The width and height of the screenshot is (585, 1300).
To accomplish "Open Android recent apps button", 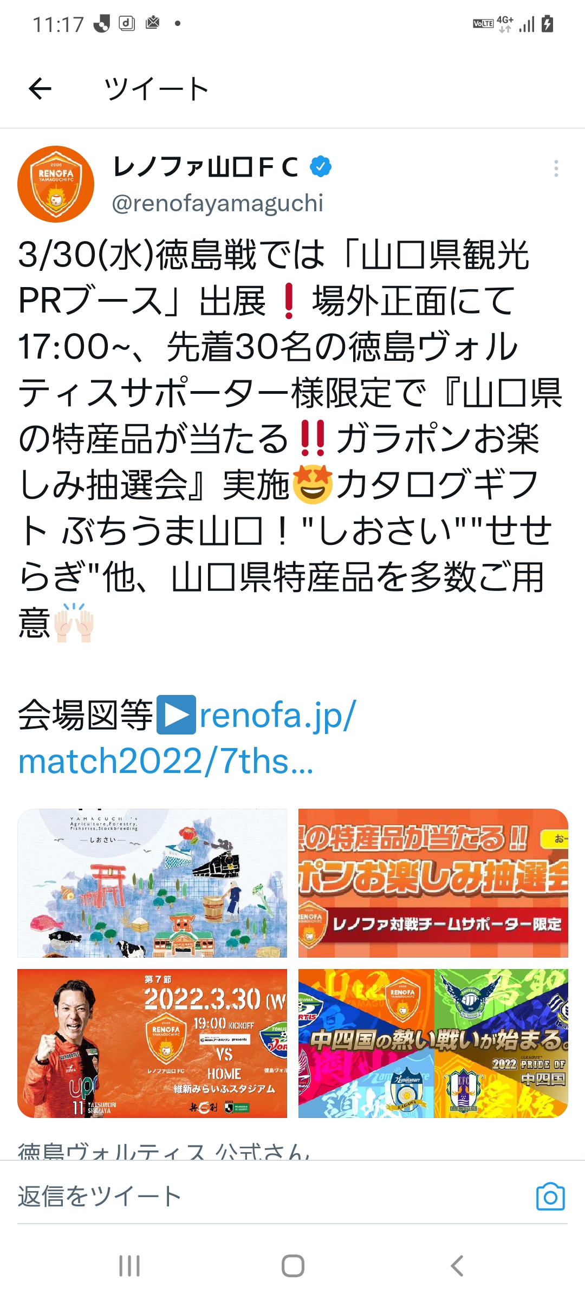I will (x=129, y=1266).
